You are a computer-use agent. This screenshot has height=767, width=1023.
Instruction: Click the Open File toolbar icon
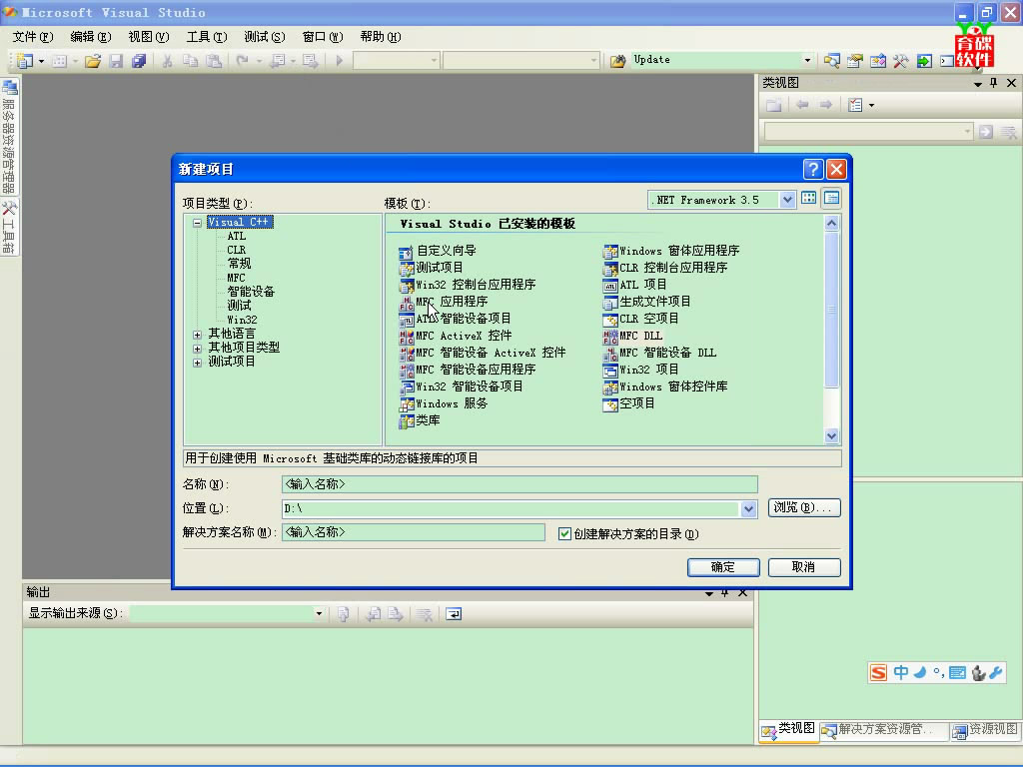point(93,61)
